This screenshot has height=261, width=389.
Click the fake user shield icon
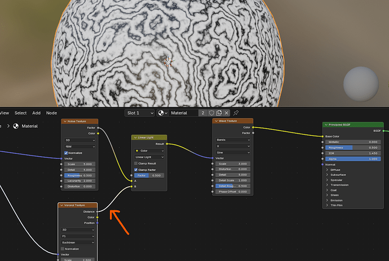click(x=211, y=113)
